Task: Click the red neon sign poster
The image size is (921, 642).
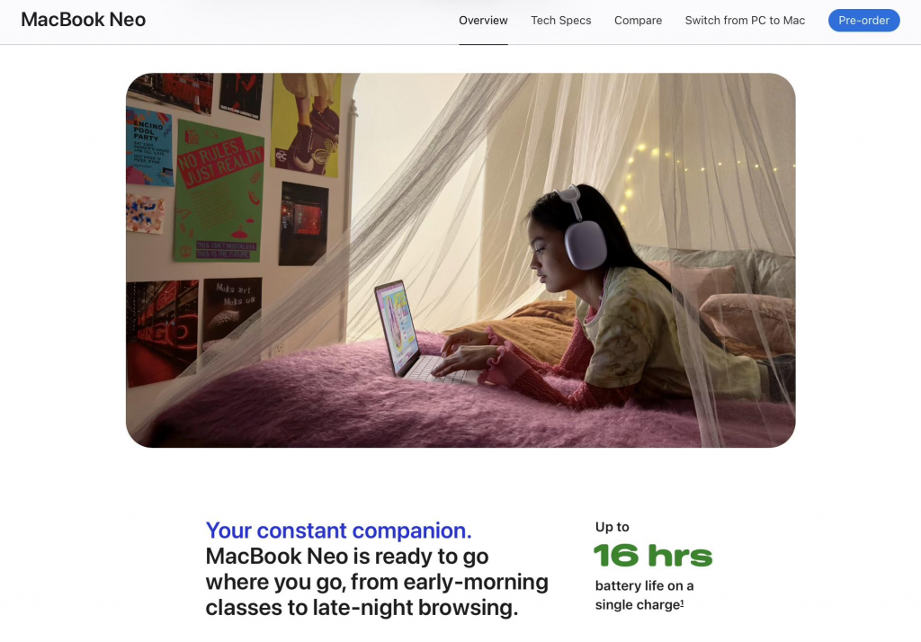Action: tap(162, 333)
